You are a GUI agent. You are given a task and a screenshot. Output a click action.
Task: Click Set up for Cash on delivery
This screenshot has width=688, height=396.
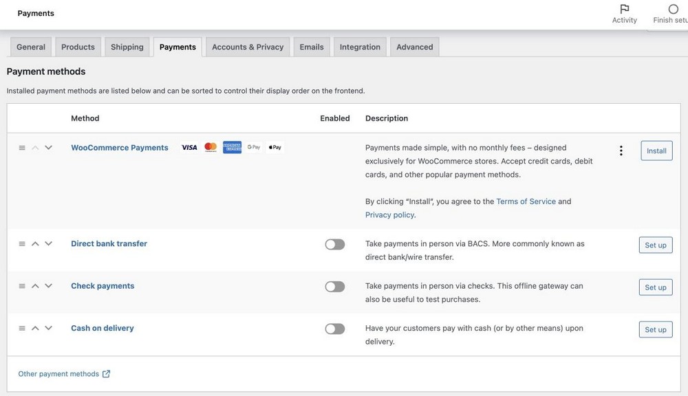click(x=656, y=329)
